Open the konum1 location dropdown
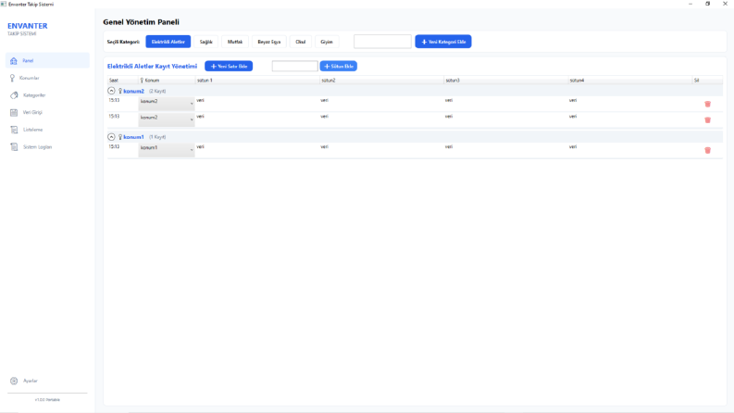Screen dimensions: 734x413 167,149
